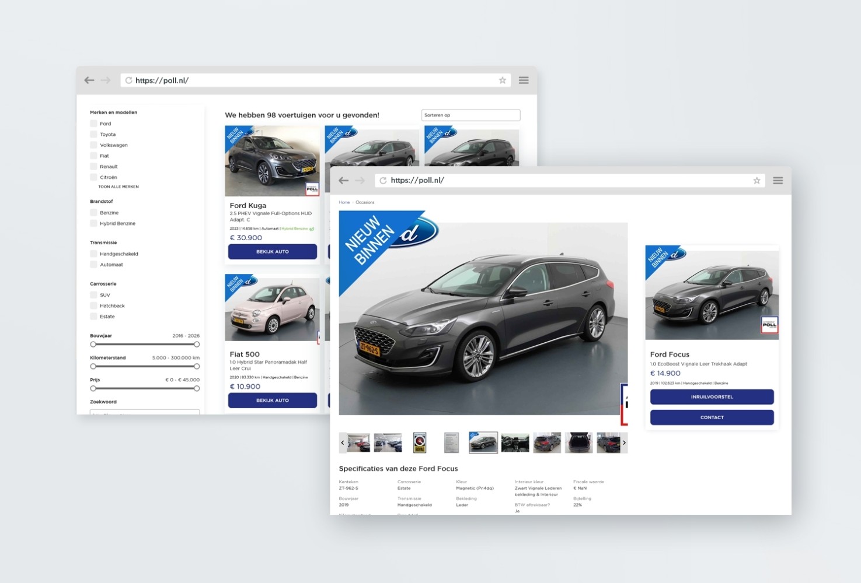
Task: Go back in the Ford Focus detail window
Action: 344,181
